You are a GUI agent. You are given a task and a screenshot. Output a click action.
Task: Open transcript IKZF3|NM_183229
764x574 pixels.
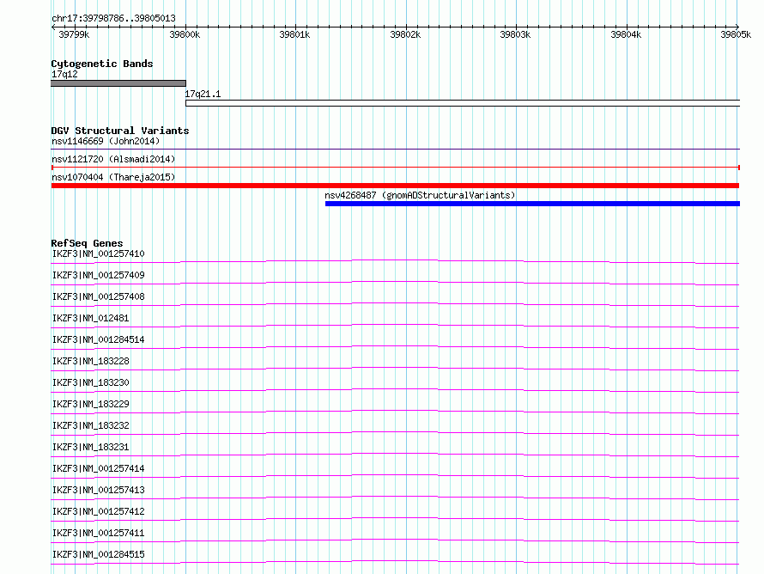coord(91,404)
